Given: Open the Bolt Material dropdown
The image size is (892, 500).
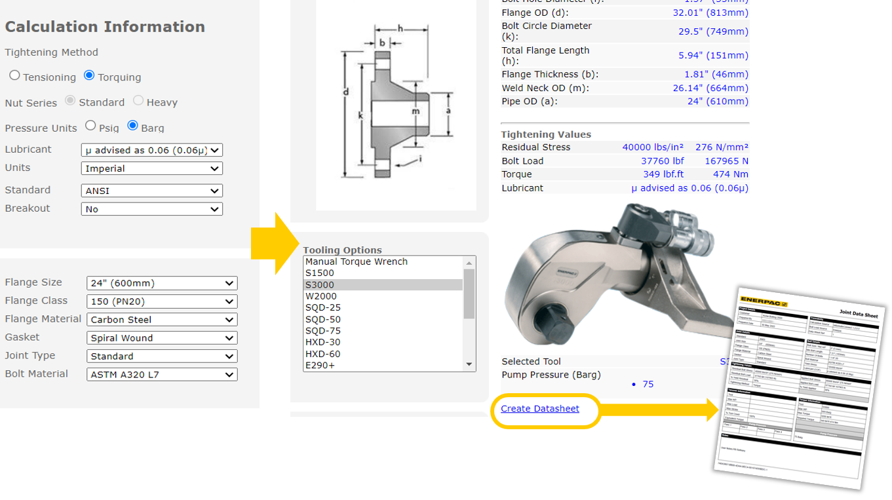Looking at the screenshot, I should [161, 374].
